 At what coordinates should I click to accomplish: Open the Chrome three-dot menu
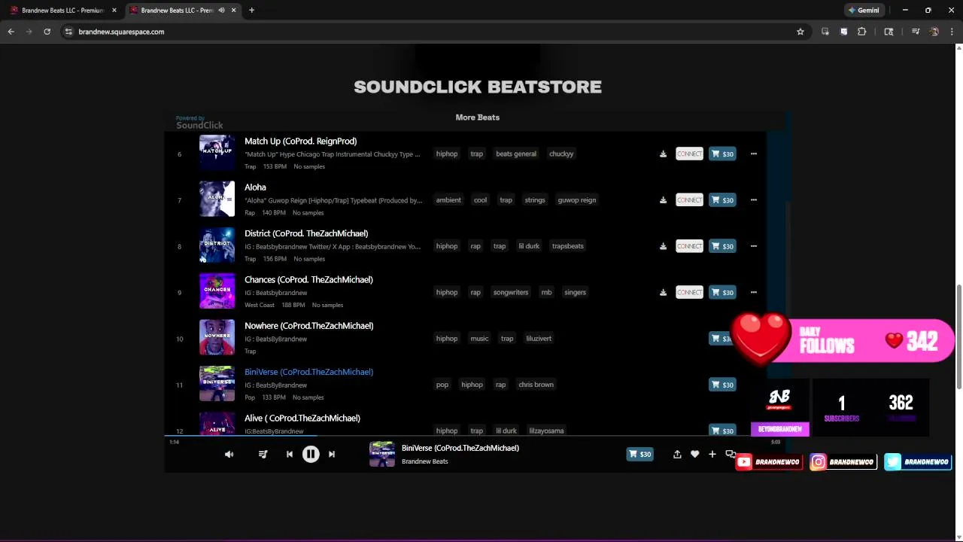click(x=952, y=32)
